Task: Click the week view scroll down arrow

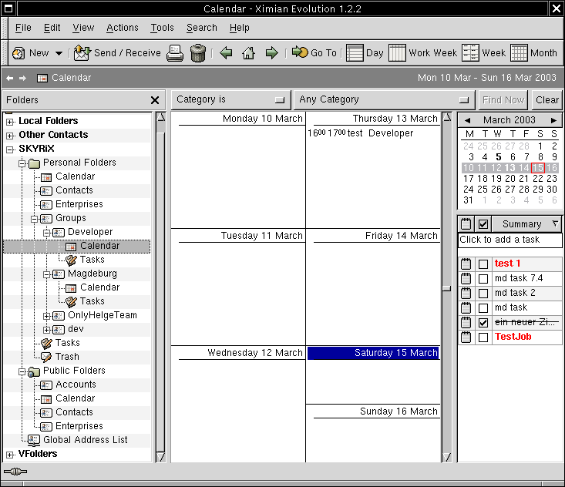Action: (x=447, y=458)
